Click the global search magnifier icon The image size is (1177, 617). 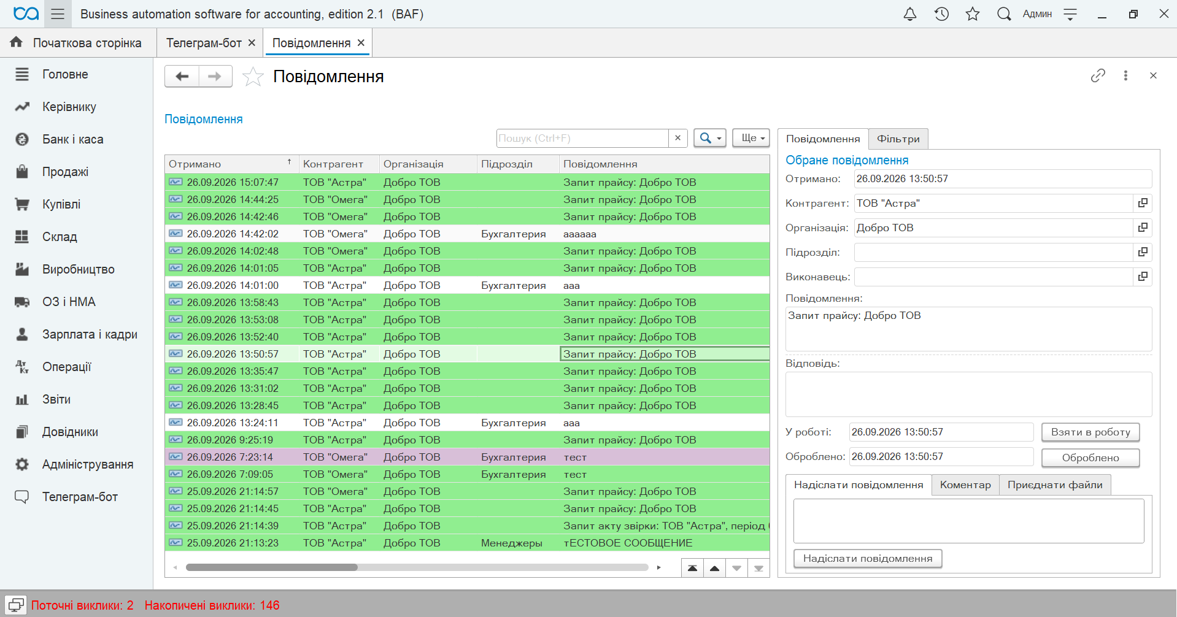[1004, 14]
